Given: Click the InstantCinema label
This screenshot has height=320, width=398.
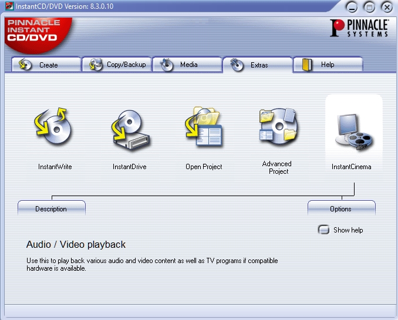Looking at the screenshot, I should pyautogui.click(x=352, y=167).
